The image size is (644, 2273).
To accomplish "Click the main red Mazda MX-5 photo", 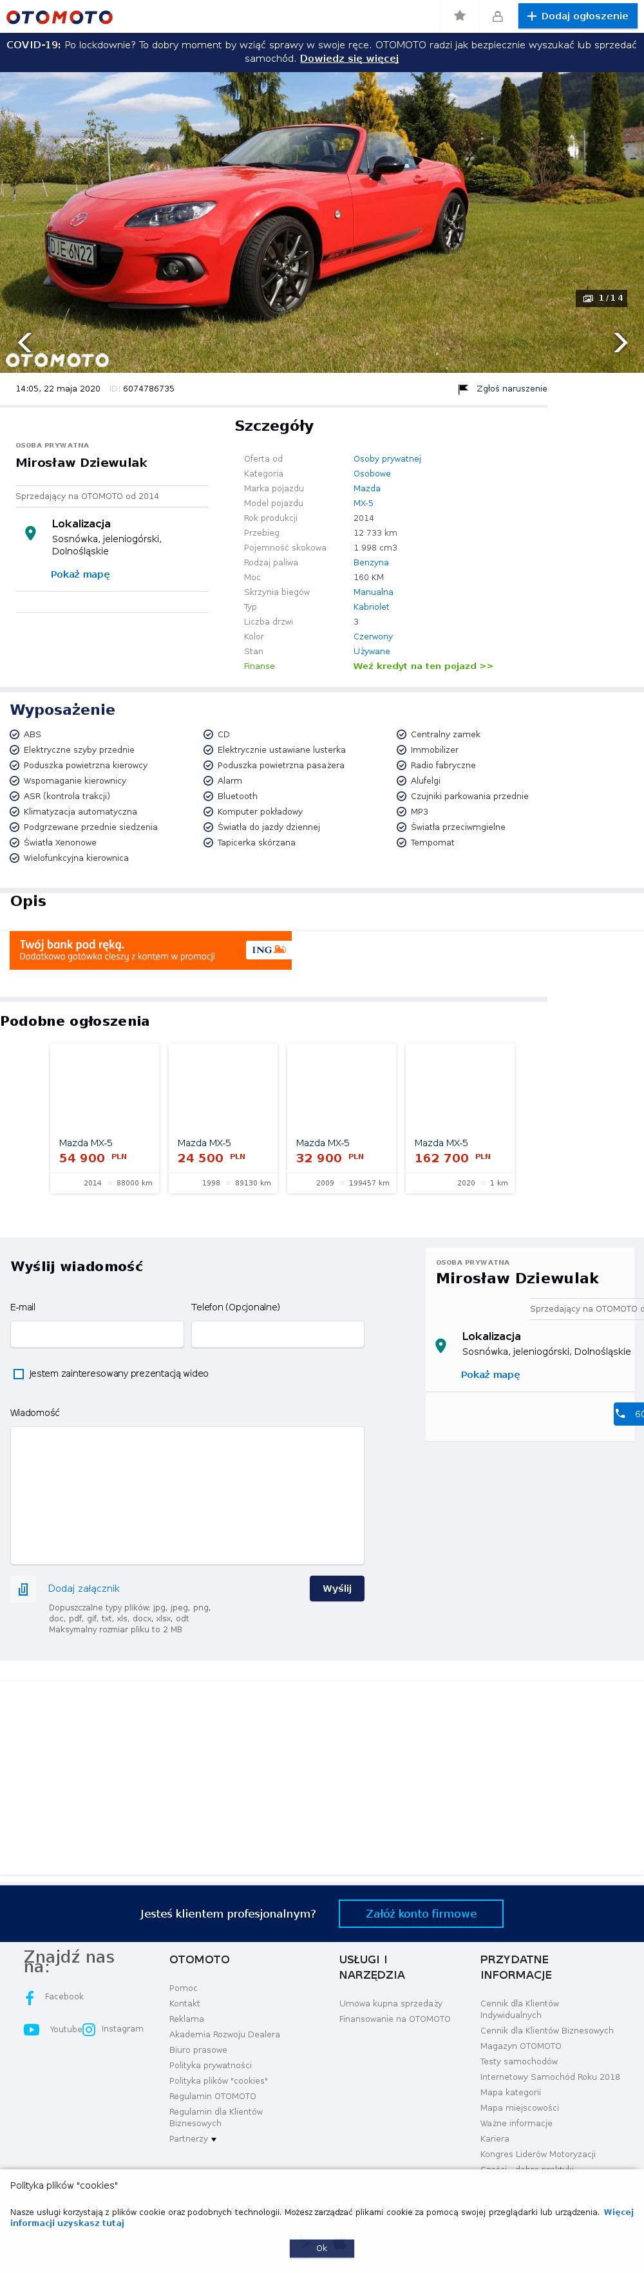I will tap(322, 222).
